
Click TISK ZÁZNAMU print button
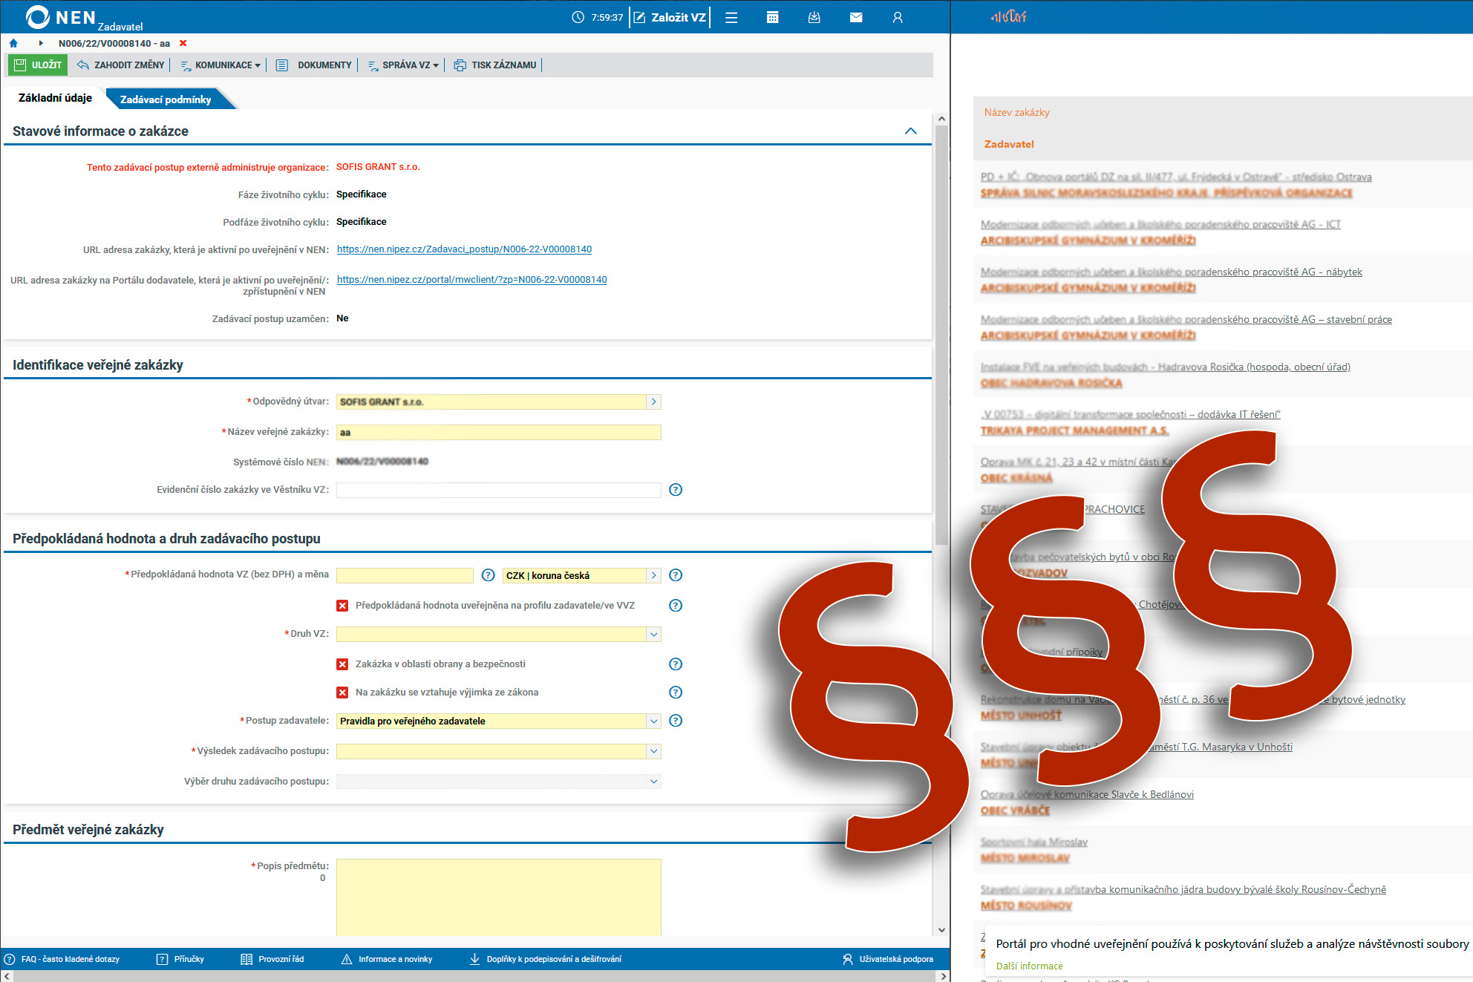tap(495, 65)
